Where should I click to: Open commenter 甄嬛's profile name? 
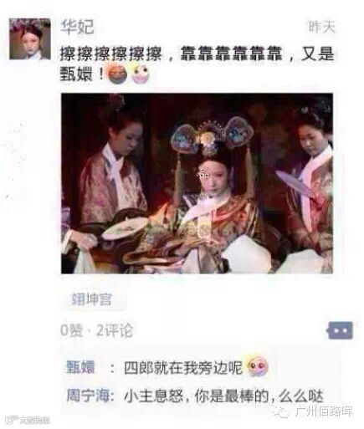(80, 367)
